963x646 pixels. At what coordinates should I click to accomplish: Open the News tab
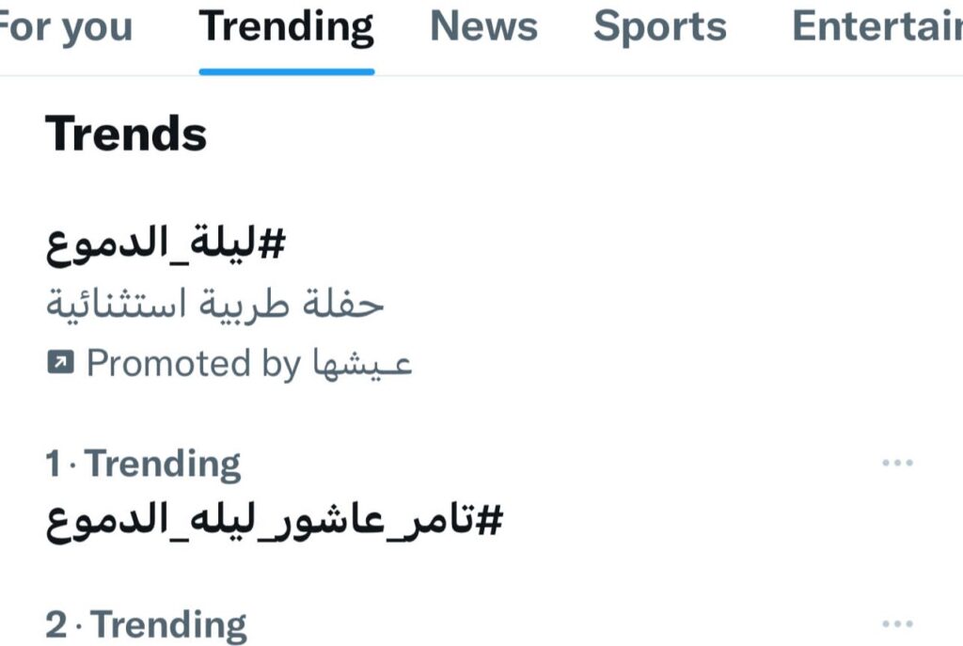point(483,28)
